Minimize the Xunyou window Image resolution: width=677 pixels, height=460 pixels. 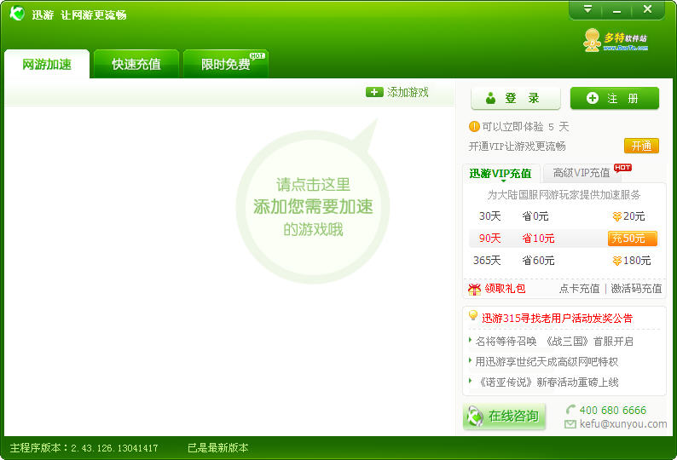pyautogui.click(x=616, y=9)
